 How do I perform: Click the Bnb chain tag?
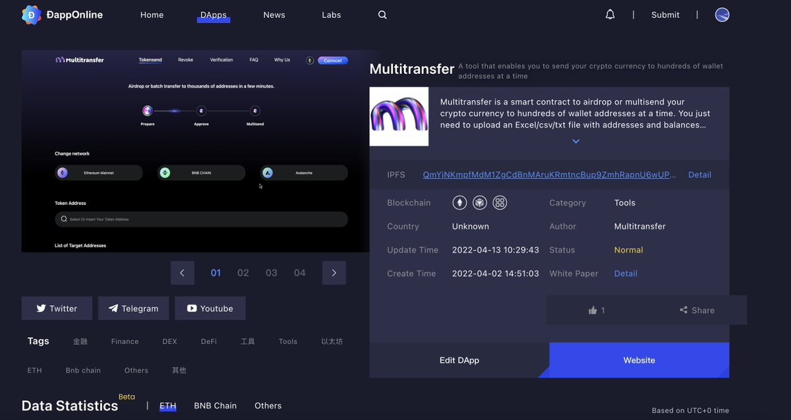[x=83, y=371]
